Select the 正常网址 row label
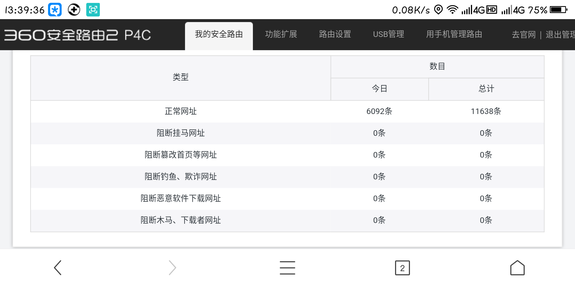575x287 pixels. click(180, 111)
